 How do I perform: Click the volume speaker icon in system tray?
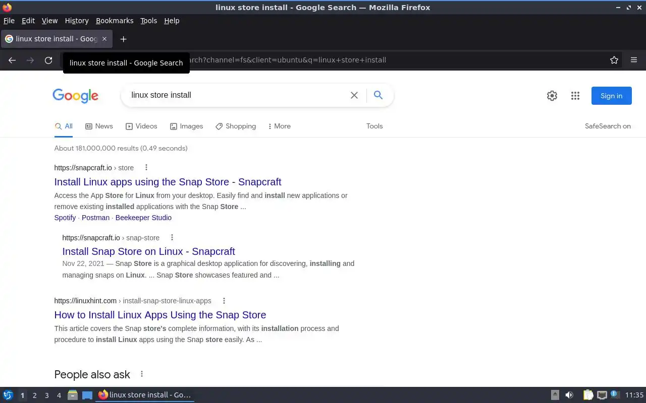[x=569, y=395]
